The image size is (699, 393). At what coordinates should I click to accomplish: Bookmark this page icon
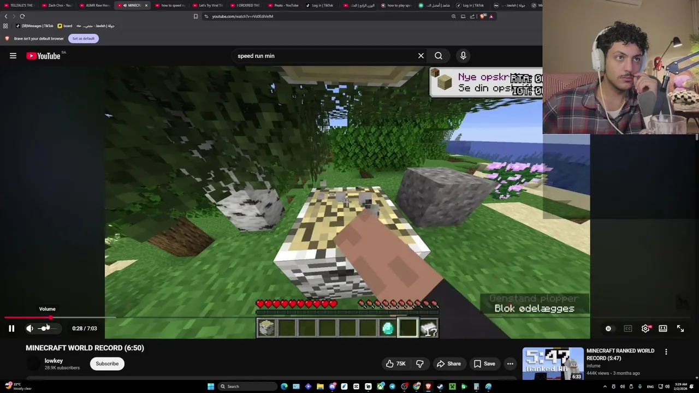(x=196, y=16)
